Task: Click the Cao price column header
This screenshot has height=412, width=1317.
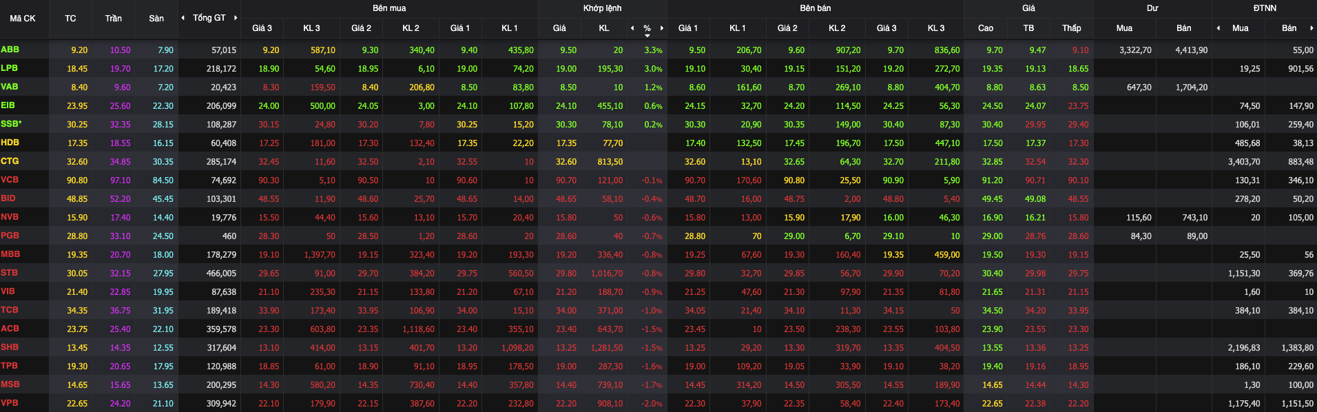Action: pos(986,28)
